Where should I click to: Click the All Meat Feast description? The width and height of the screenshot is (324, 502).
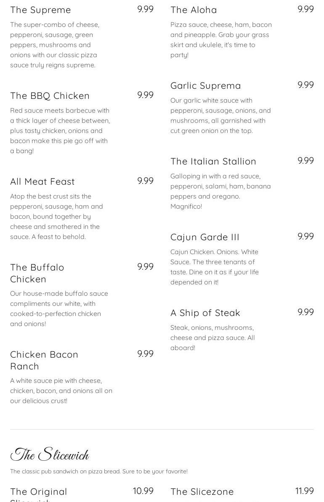pos(56,216)
